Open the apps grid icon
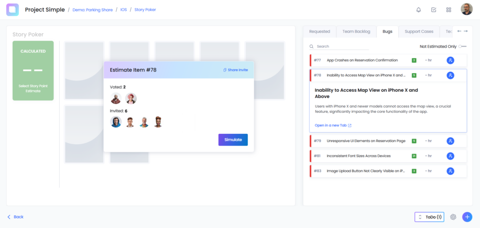The width and height of the screenshot is (480, 228). tap(449, 10)
